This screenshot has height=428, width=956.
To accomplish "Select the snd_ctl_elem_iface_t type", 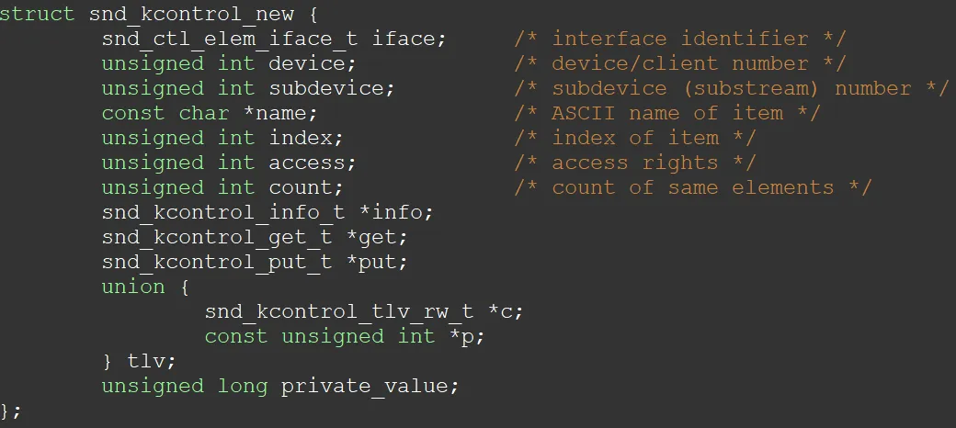I will point(230,39).
